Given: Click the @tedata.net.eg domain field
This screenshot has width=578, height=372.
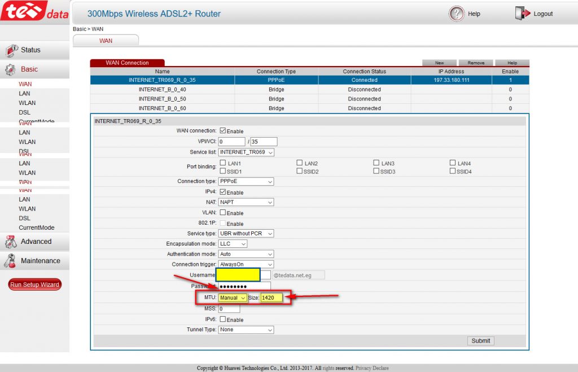Looking at the screenshot, I should [299, 275].
